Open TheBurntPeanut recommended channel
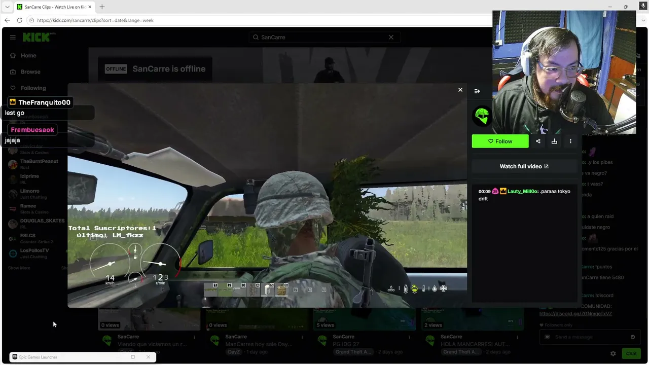Viewport: 649px width, 365px height. 34,164
